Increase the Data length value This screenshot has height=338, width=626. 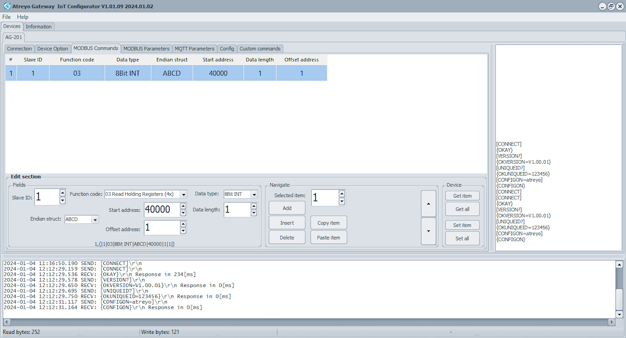click(254, 206)
